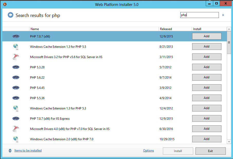Sort by Name column header
Screen dimensions: 233x159
pos(94,29)
